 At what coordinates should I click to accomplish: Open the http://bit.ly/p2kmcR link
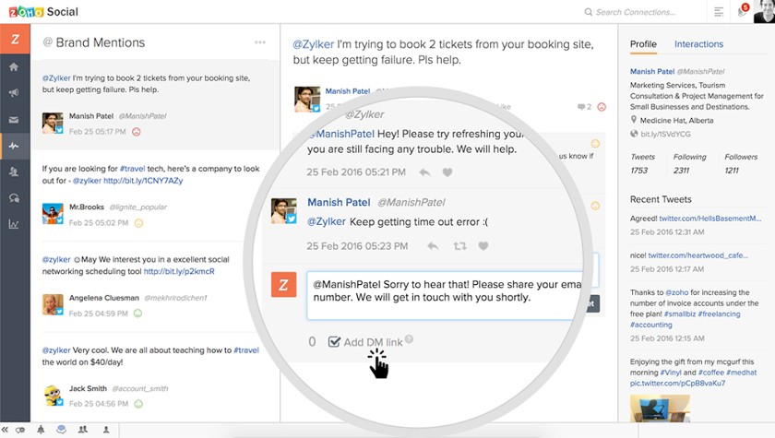pyautogui.click(x=179, y=272)
